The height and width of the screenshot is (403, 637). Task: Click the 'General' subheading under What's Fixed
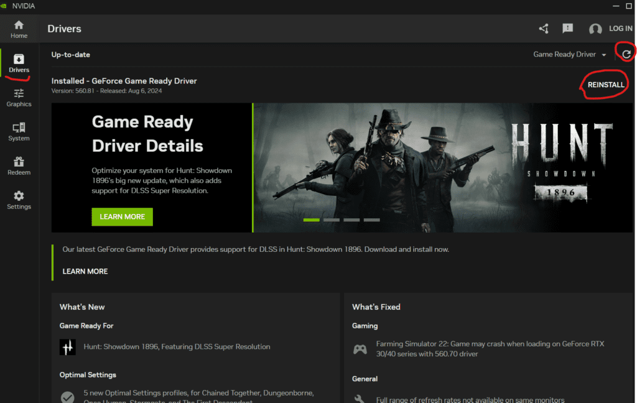[x=365, y=379]
